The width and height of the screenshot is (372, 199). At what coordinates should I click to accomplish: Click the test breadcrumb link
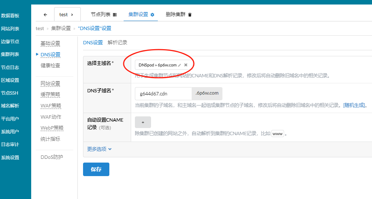tap(40, 28)
